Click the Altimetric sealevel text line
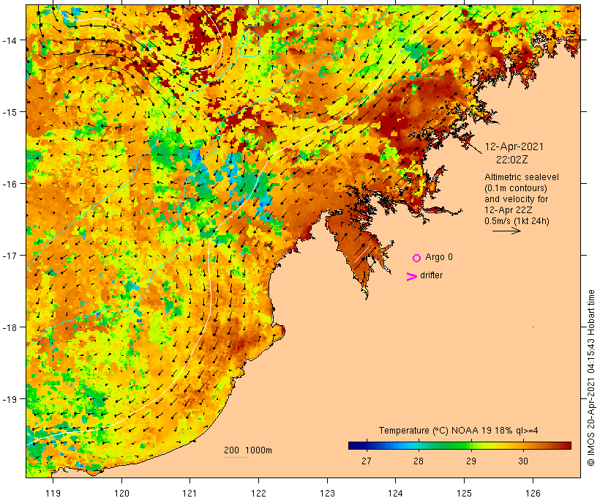 point(522,177)
